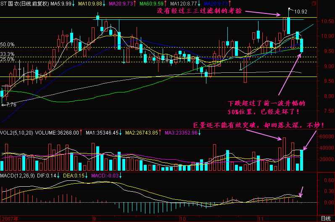Click the green MA60:9.59 legend label

[x=151, y=4]
